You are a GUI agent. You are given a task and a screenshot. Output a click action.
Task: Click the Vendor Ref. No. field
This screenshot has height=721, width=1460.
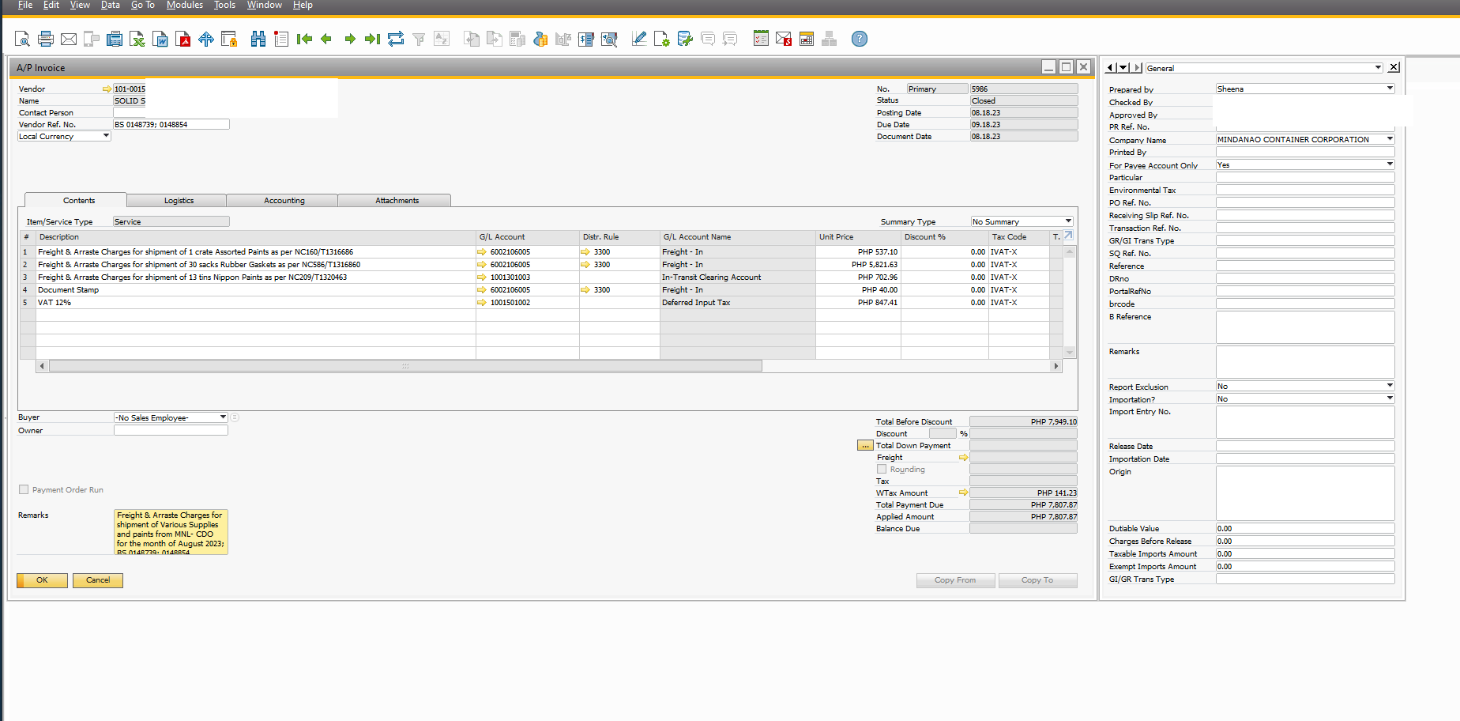[x=171, y=124]
